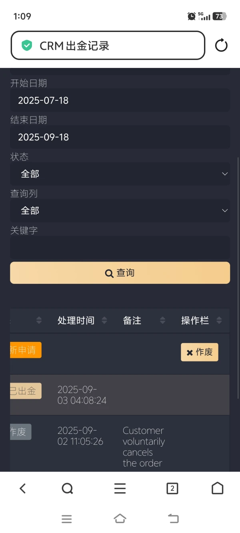Viewport: 240px width, 533px height.
Task: Select the 处理时间 column header
Action: pyautogui.click(x=76, y=320)
